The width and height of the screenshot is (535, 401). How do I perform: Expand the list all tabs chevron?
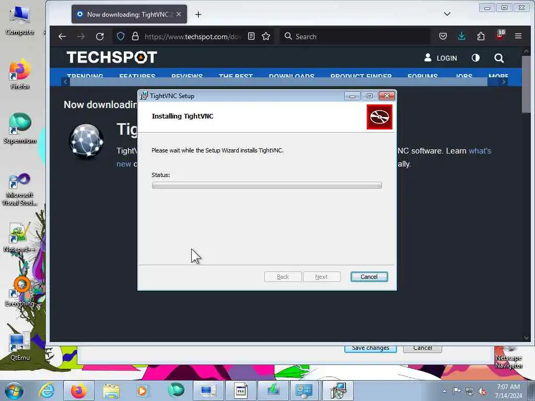[x=447, y=14]
